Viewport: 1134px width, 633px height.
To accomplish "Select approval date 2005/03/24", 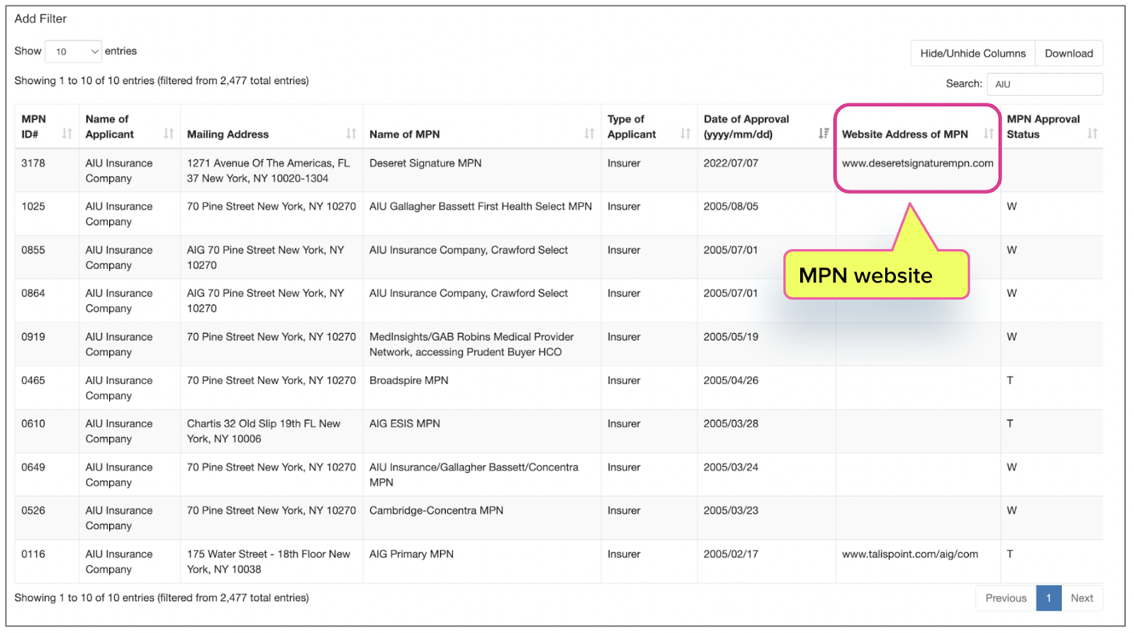I will tap(731, 467).
